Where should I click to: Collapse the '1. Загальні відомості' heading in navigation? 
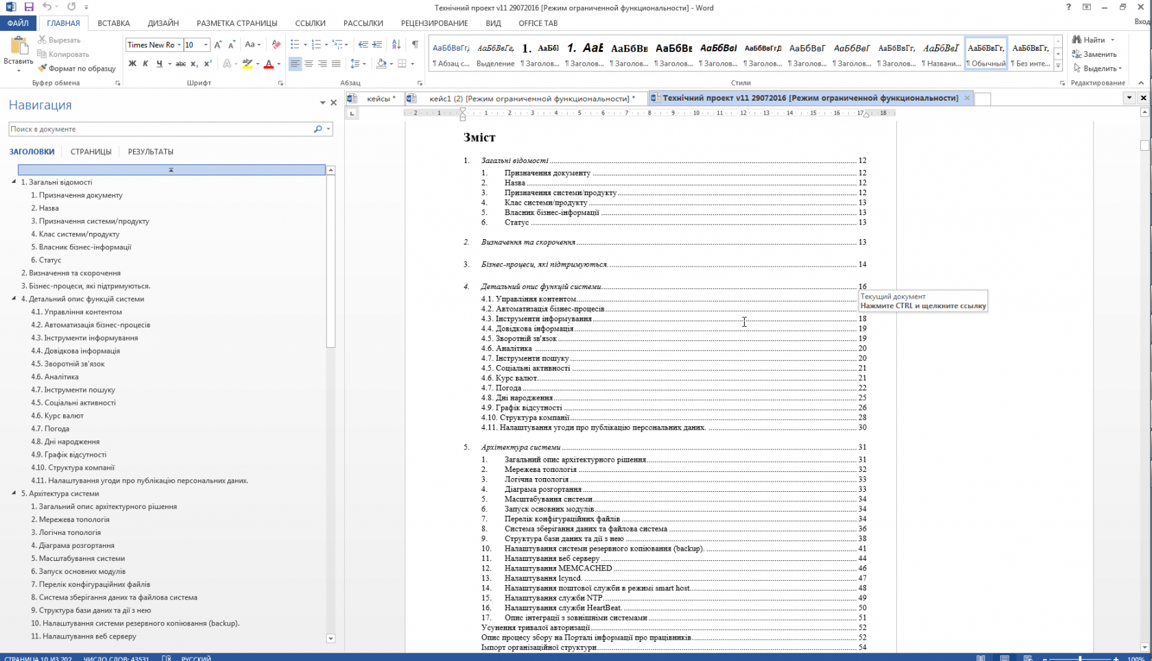click(x=14, y=182)
